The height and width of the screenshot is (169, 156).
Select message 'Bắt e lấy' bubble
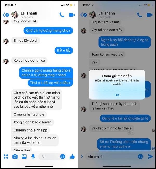(64, 50)
